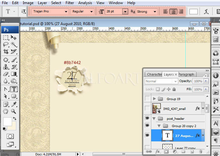
Task: Select the Magic Wand tool
Action: [14, 44]
